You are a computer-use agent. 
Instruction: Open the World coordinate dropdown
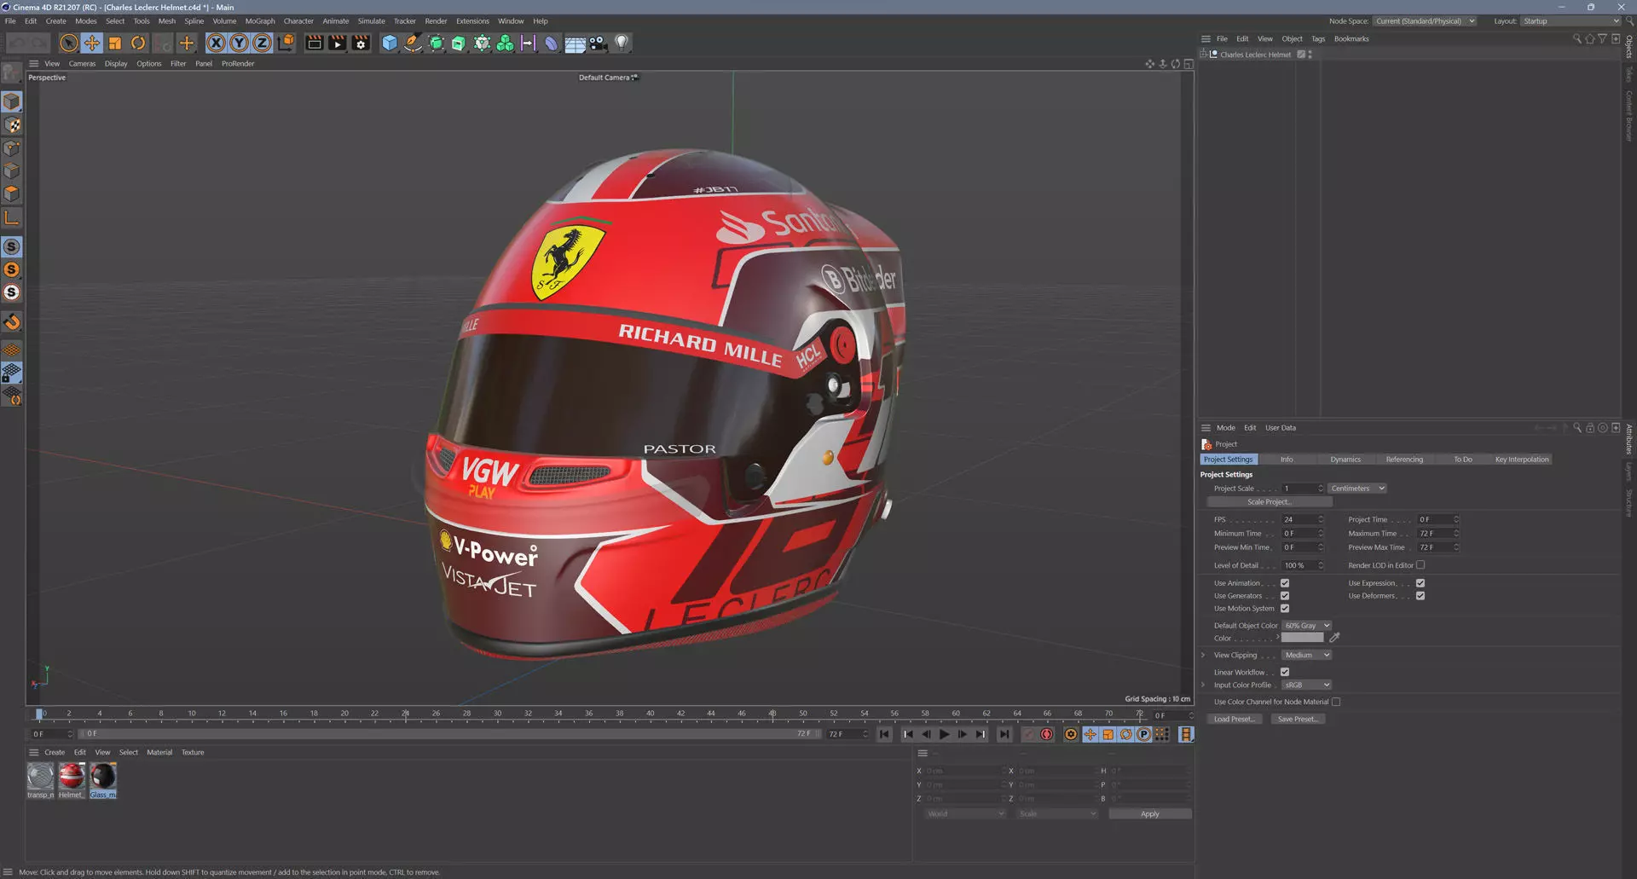(x=965, y=813)
